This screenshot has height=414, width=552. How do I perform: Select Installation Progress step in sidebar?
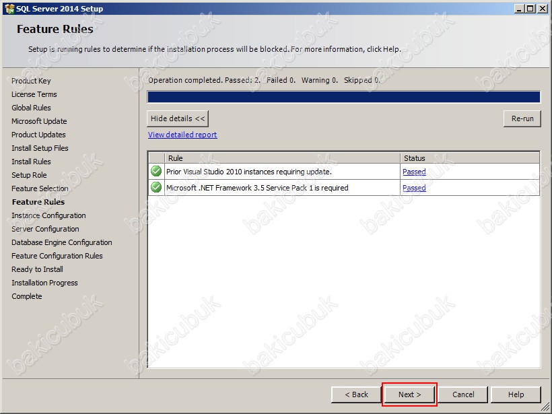pos(44,283)
